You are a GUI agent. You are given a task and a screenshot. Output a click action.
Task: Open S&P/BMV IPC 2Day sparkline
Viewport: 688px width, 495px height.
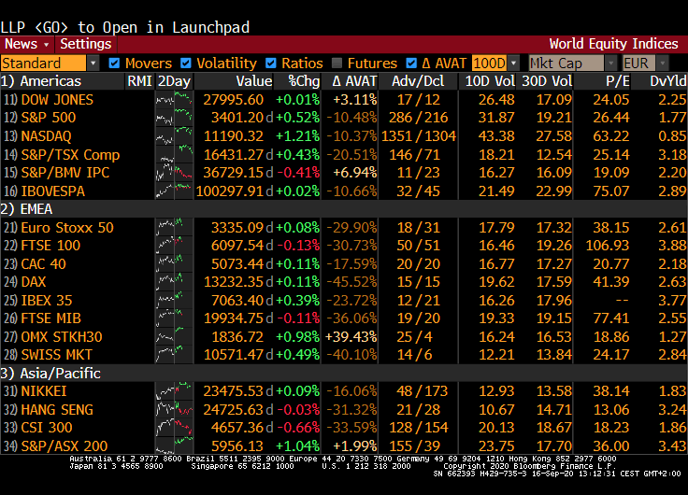tap(174, 172)
